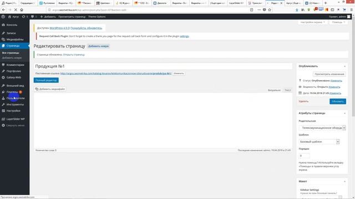The height and width of the screenshot is (199, 355).
Task: Open the library icon in browser toolbar
Action: coord(303,10)
